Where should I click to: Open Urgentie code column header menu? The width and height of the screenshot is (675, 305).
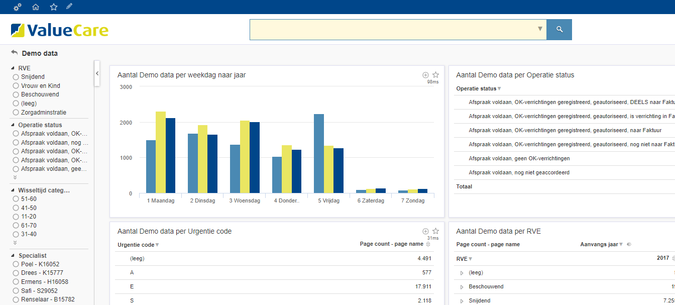(157, 245)
